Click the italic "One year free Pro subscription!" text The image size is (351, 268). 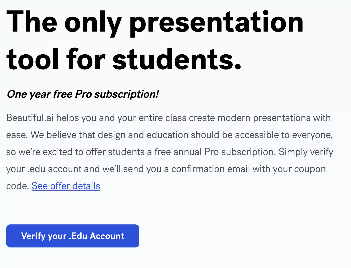point(83,94)
